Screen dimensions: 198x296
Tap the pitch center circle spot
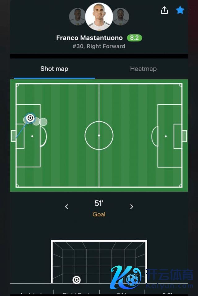pyautogui.click(x=99, y=136)
